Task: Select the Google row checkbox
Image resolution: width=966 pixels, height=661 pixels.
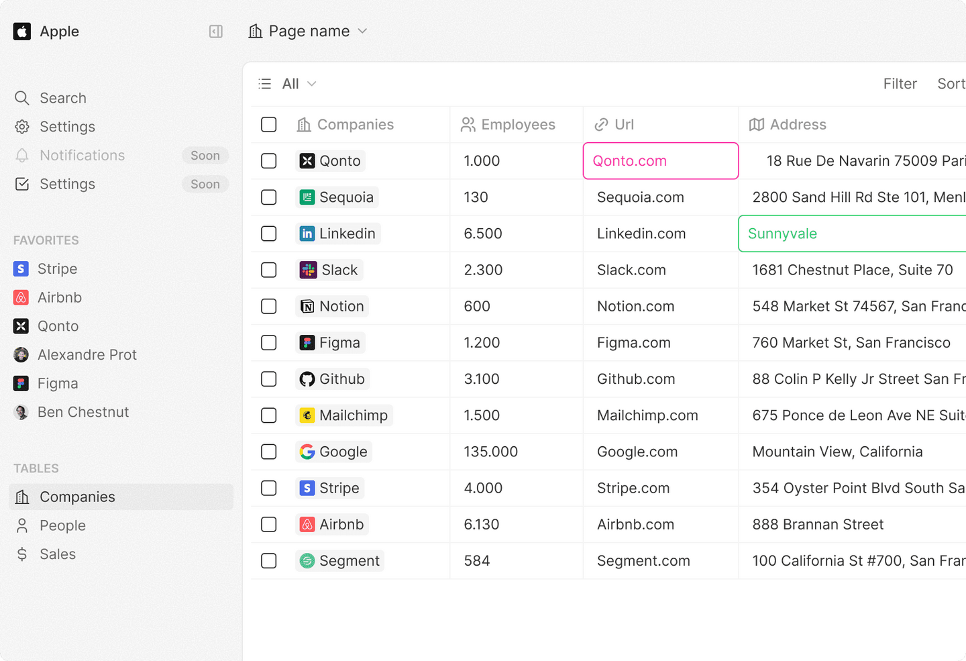Action: (269, 452)
